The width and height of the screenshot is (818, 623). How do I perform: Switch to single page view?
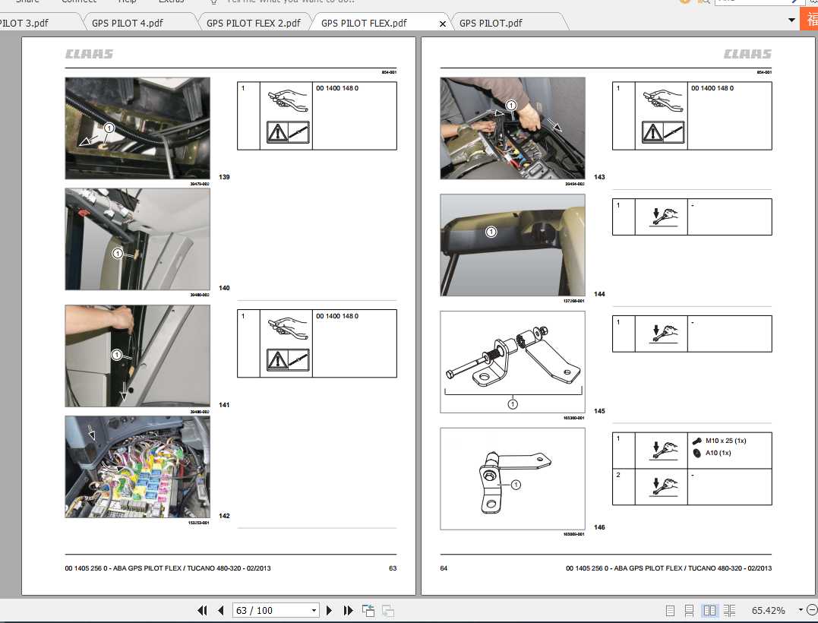point(671,610)
